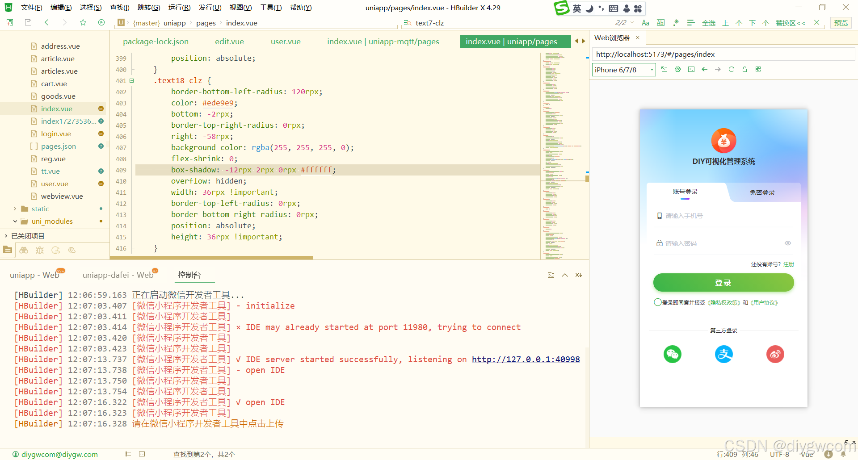The height and width of the screenshot is (460, 858).
Task: Open the http://127.0.0.1:40998 console link
Action: [x=526, y=360]
